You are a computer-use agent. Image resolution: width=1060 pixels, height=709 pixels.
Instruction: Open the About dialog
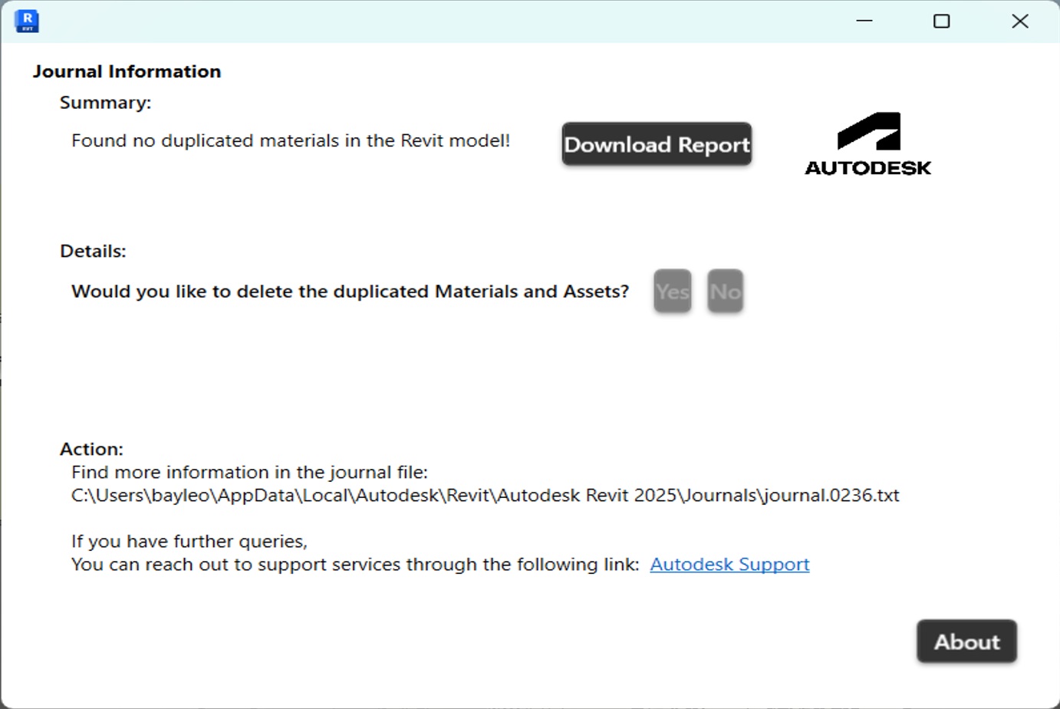(966, 641)
